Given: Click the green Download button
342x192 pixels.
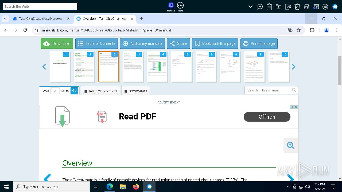Looking at the screenshot, I should coord(57,43).
